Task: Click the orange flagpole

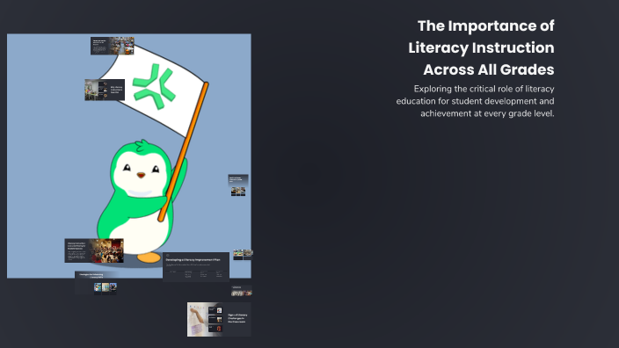Action: coord(183,151)
